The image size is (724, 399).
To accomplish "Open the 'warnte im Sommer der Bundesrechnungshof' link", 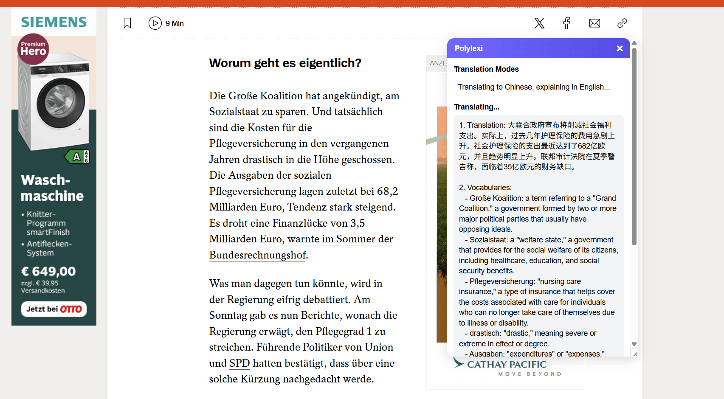I will click(x=340, y=239).
